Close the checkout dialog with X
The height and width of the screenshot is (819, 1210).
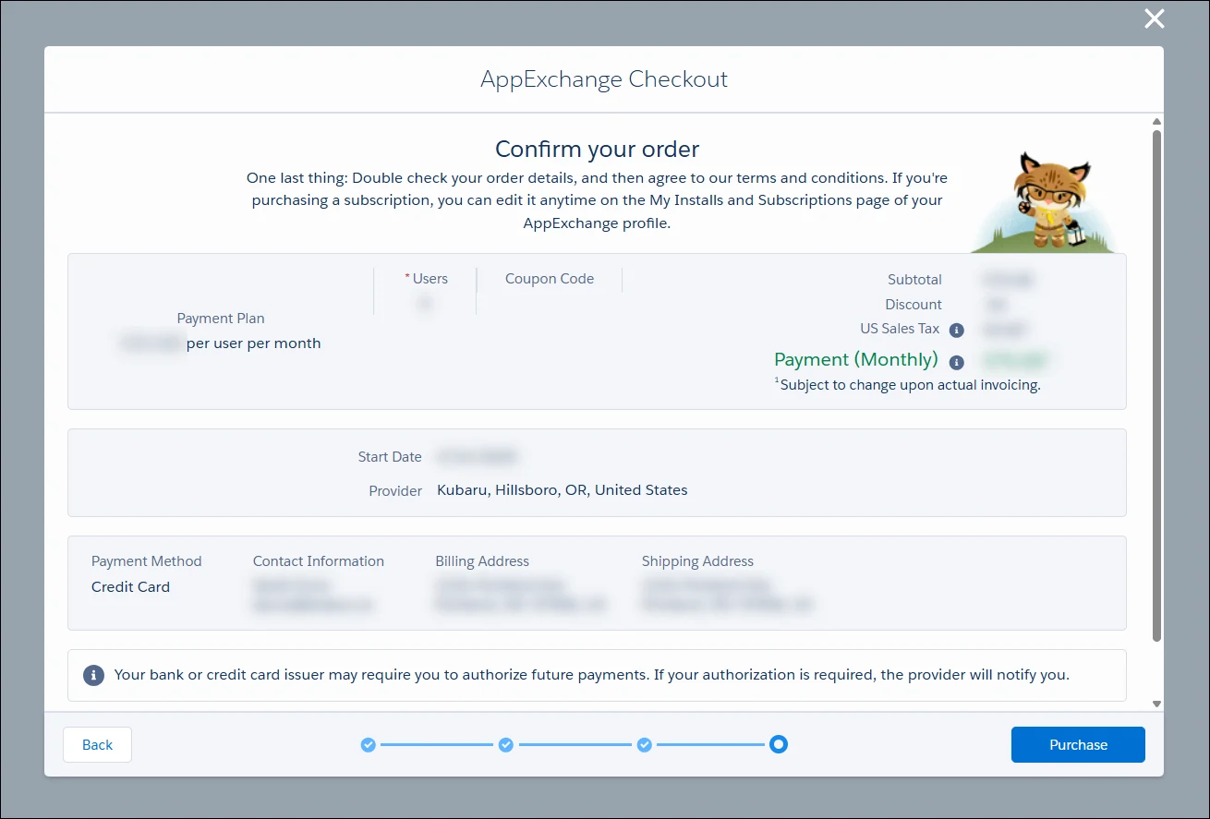tap(1155, 18)
